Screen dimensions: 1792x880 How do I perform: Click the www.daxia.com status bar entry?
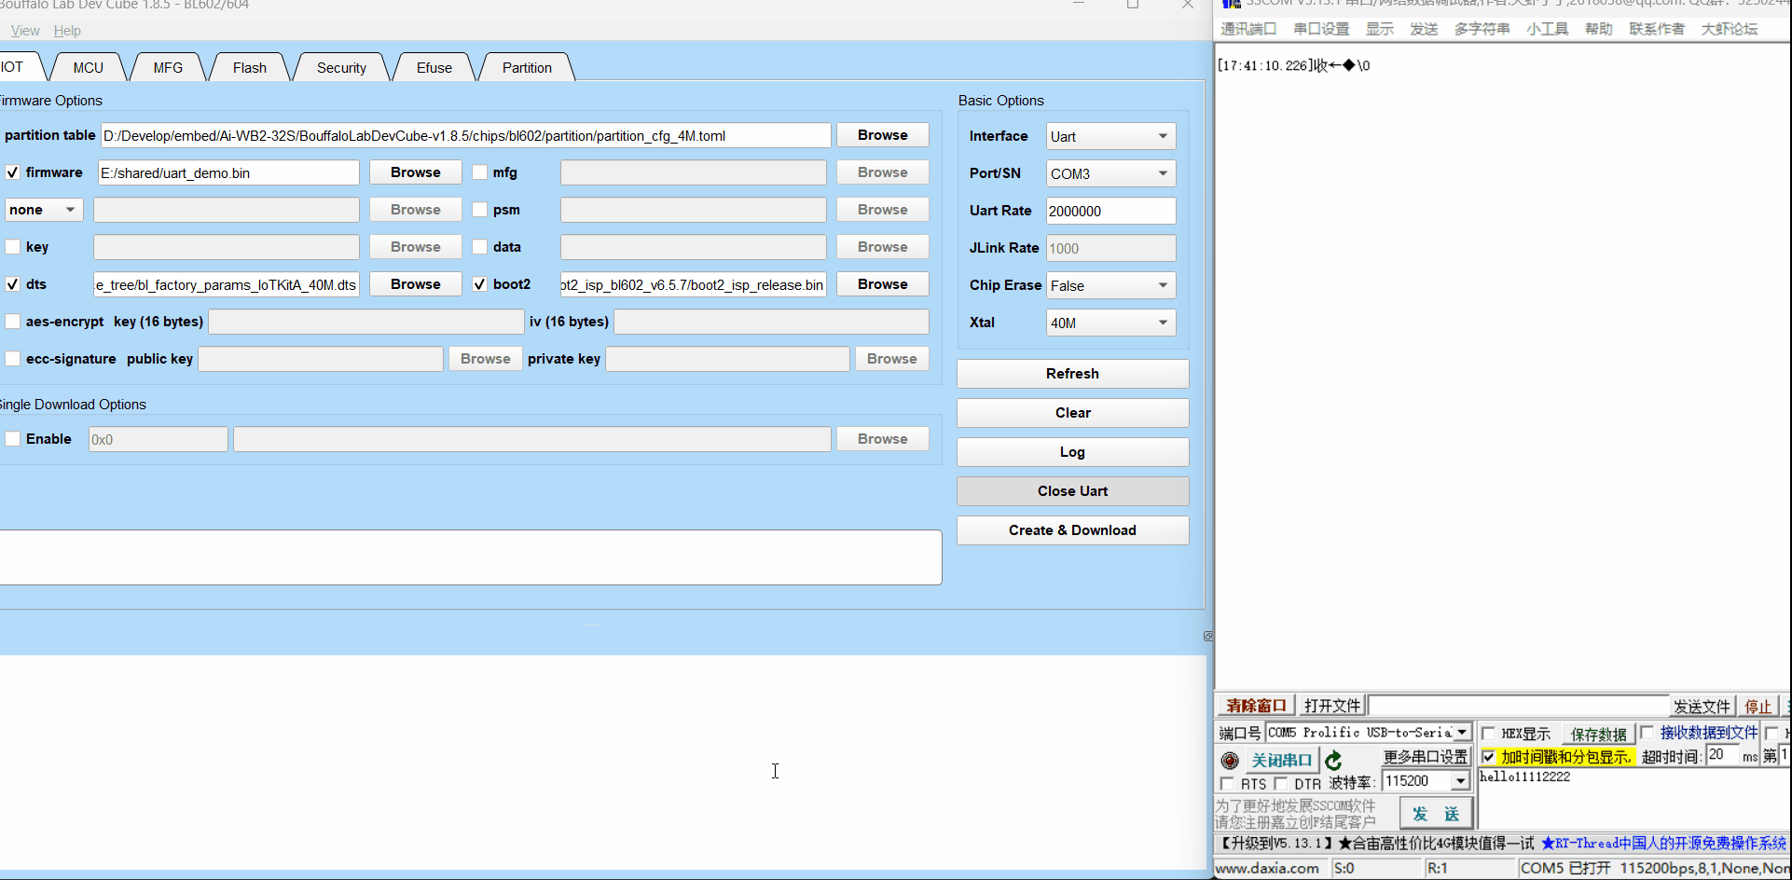(1268, 868)
